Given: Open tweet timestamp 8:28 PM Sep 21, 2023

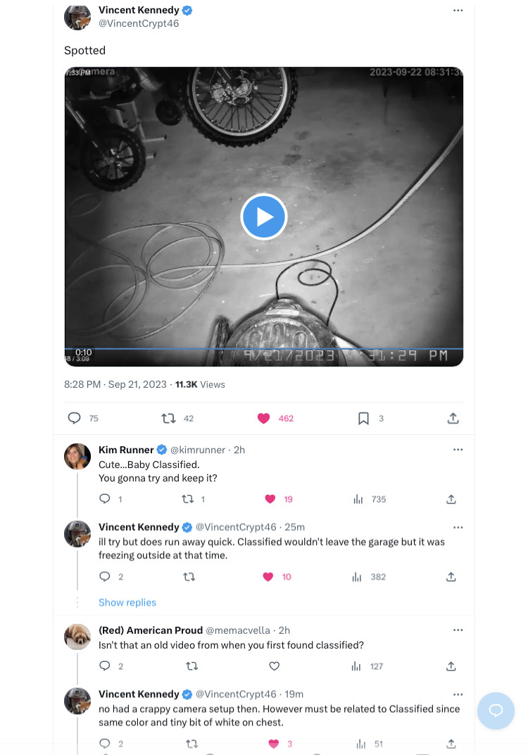Looking at the screenshot, I should 115,384.
